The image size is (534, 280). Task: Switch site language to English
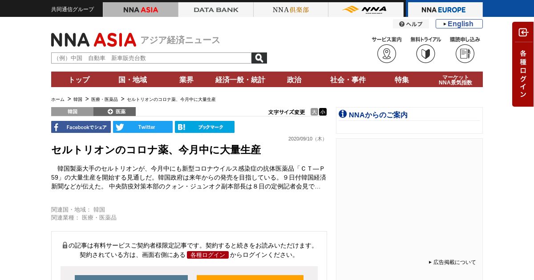(459, 24)
